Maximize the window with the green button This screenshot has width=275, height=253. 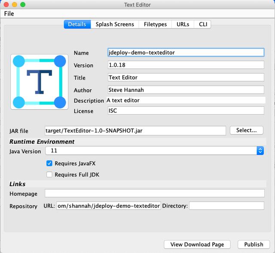click(x=23, y=5)
